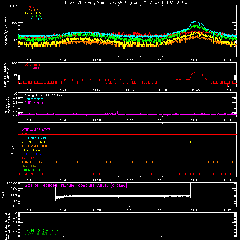Click the red LO channel legend label

click(x=33, y=64)
